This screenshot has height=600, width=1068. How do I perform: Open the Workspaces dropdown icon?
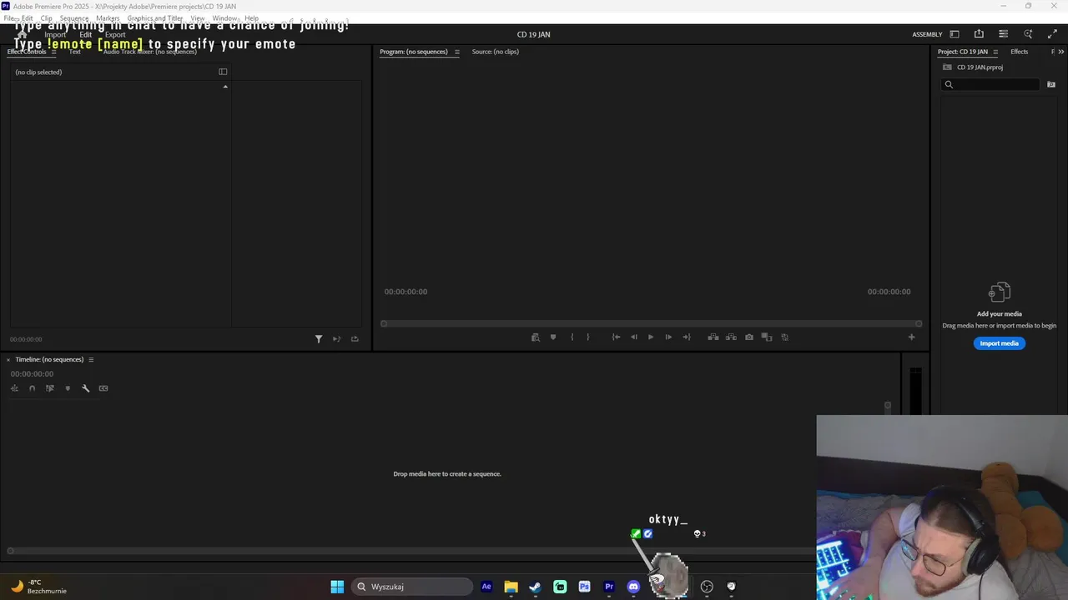pyautogui.click(x=955, y=34)
